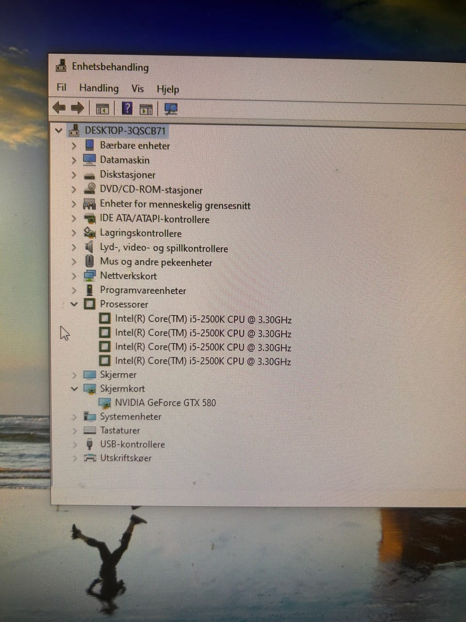The height and width of the screenshot is (622, 466).
Task: Click the Mus og andre pekeenheter mouse icon
Action: [x=89, y=261]
